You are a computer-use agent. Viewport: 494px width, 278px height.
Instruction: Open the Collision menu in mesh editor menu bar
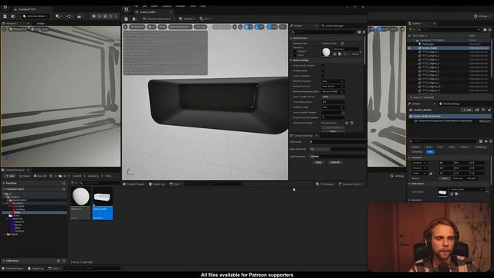[x=167, y=6]
